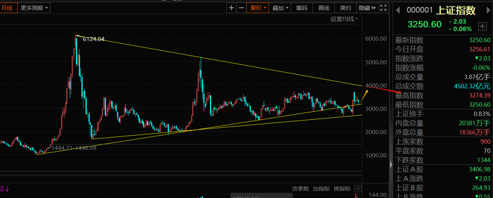
Task: Click 加指标 to add an indicator
Action: 321,188
